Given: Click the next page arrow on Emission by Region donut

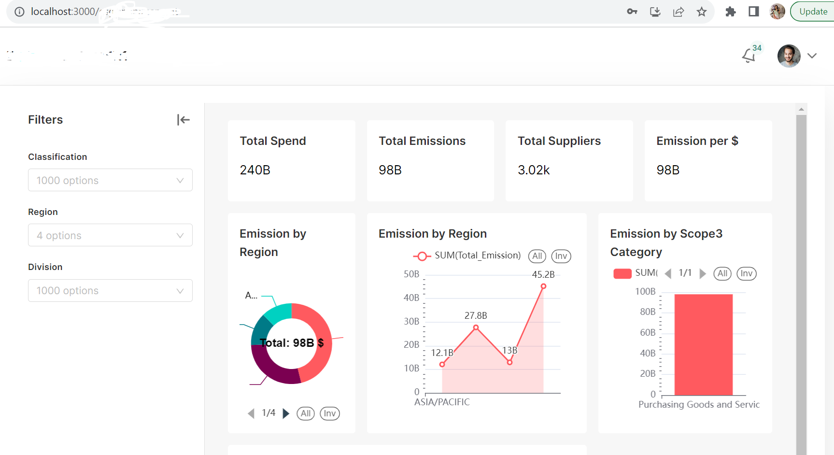Looking at the screenshot, I should point(286,413).
